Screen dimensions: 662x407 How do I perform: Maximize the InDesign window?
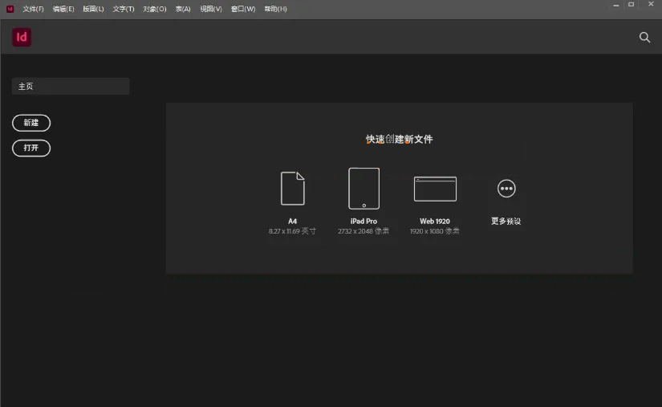pyautogui.click(x=632, y=5)
